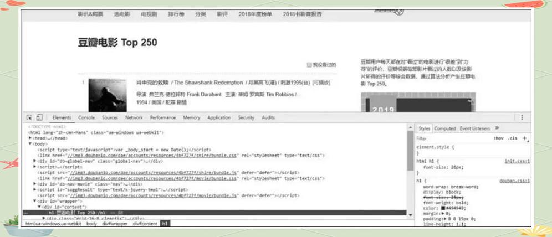The height and width of the screenshot is (237, 552).
Task: Open the init.css:1 source link
Action: point(517,161)
